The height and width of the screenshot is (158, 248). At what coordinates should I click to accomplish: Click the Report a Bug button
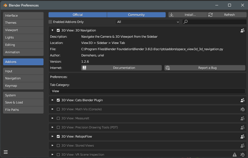coord(205,68)
